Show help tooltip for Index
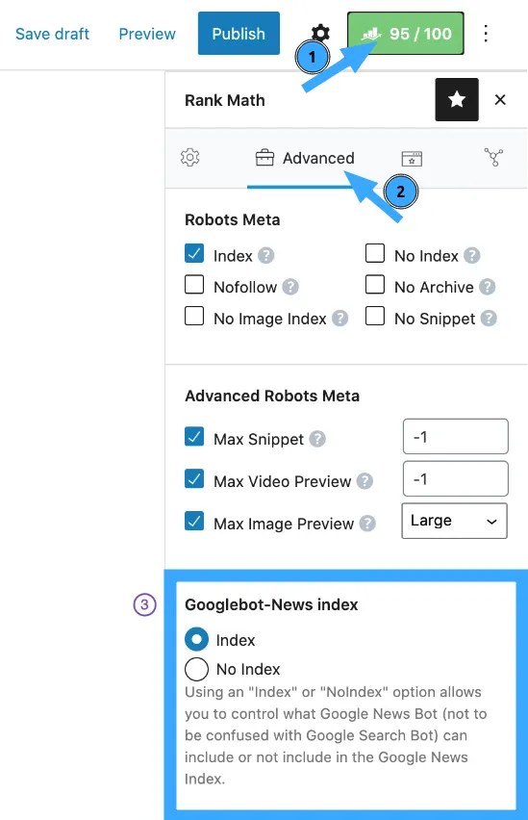Viewport: 528px width, 820px height. pyautogui.click(x=266, y=256)
